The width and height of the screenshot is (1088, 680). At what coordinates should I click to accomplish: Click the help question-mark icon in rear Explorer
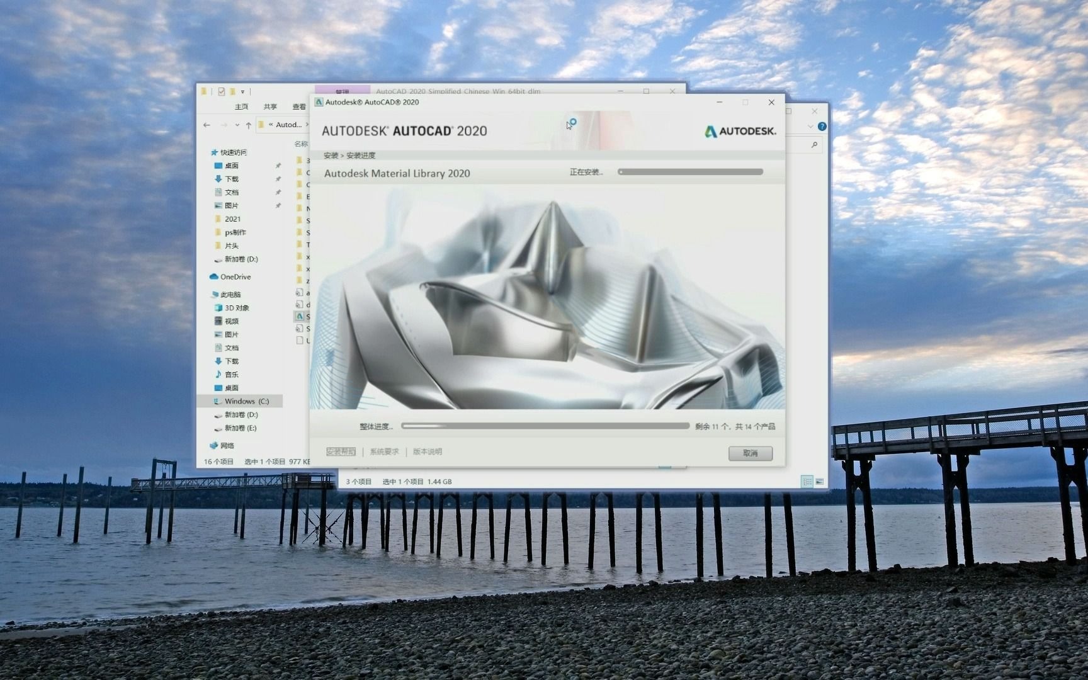point(822,127)
